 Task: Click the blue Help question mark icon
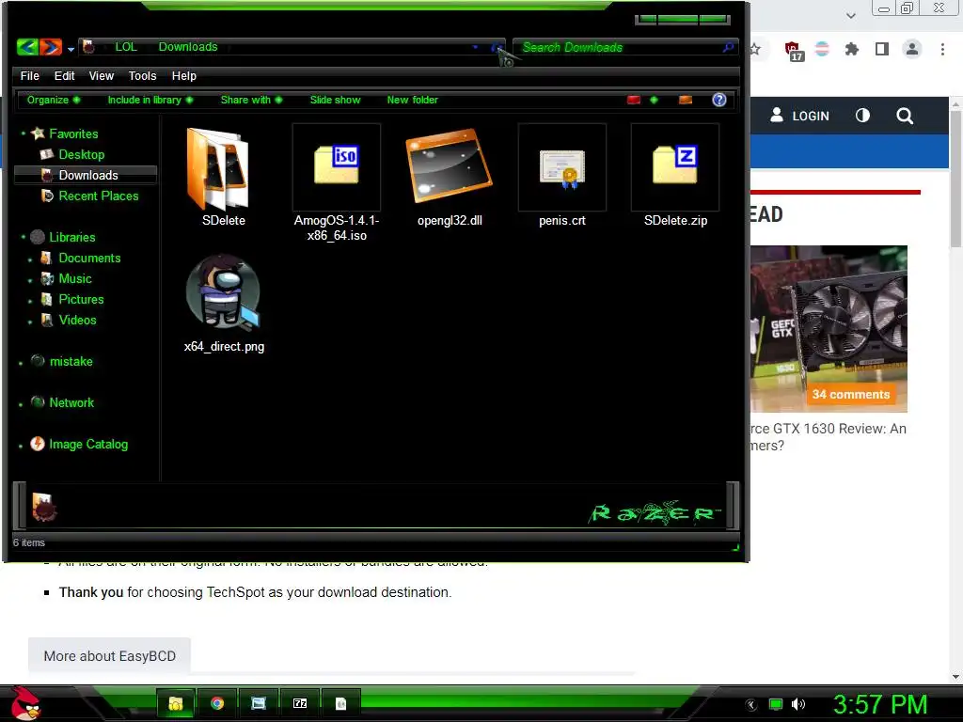coord(719,100)
